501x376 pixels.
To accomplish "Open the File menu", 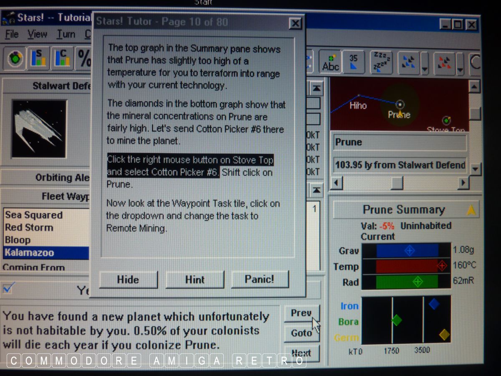I will (x=12, y=35).
